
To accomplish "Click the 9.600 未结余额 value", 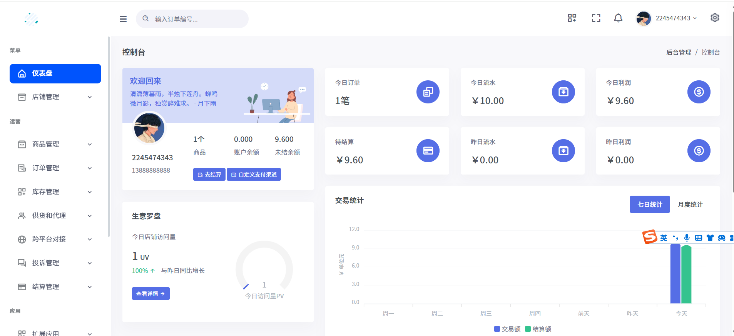I will [x=284, y=139].
